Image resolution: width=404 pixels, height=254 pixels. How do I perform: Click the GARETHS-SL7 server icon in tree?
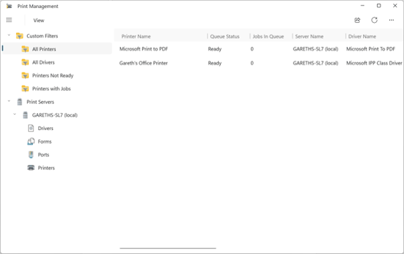coord(26,115)
